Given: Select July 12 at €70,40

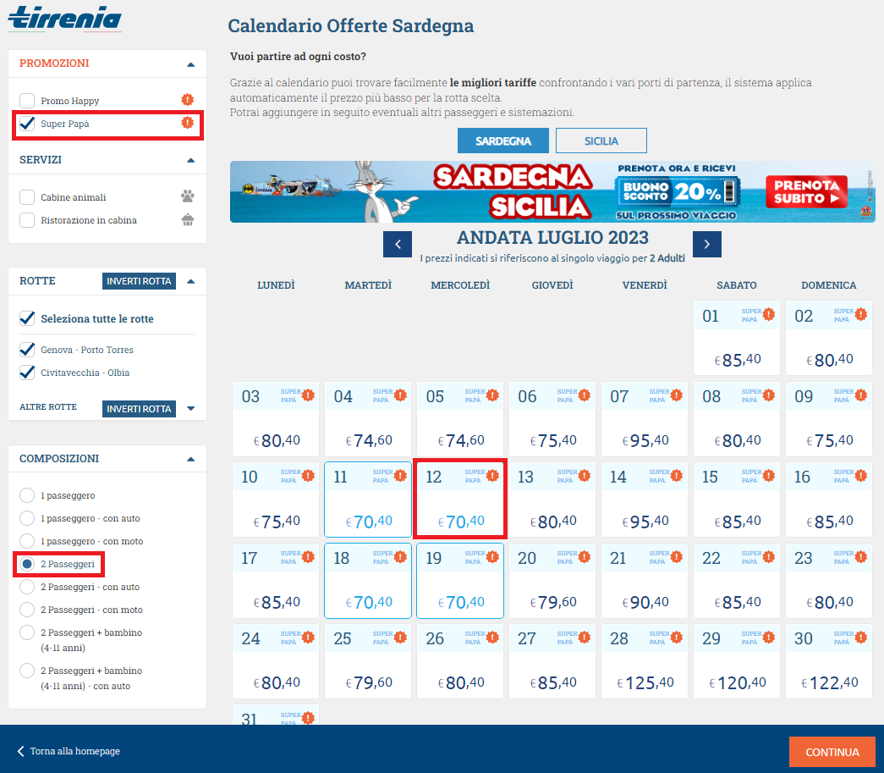Looking at the screenshot, I should tap(460, 499).
